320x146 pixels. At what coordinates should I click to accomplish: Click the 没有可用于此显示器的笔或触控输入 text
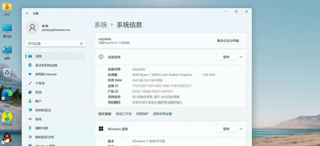(158, 103)
